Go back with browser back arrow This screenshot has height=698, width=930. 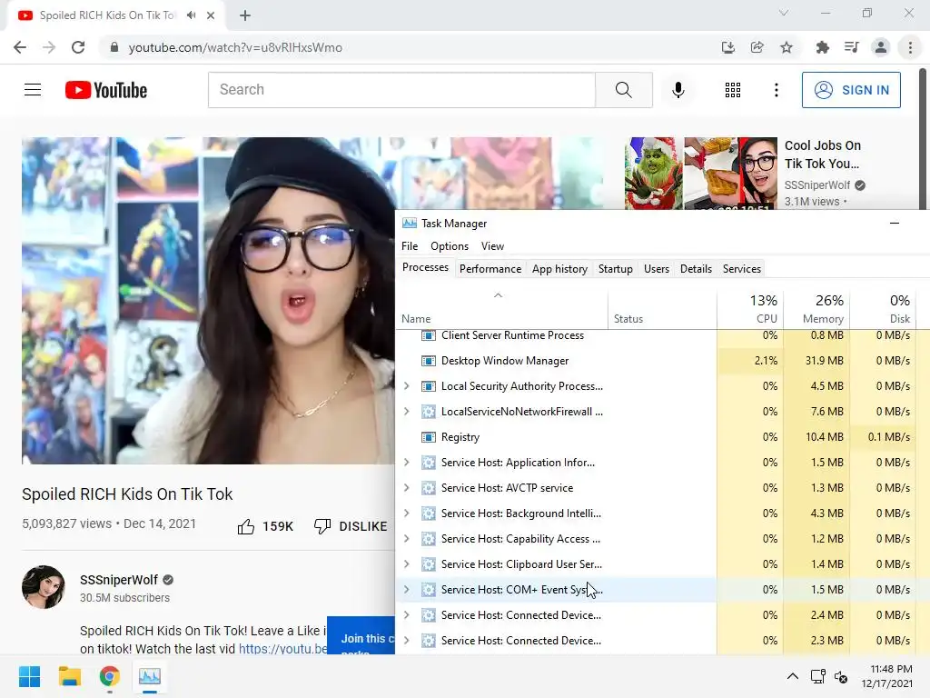point(20,47)
